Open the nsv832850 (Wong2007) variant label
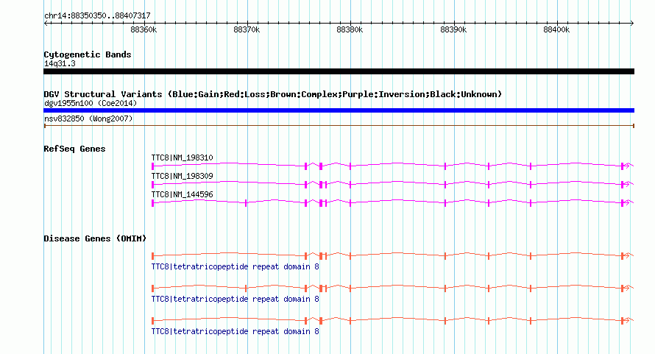This screenshot has height=354, width=655. click(x=88, y=118)
